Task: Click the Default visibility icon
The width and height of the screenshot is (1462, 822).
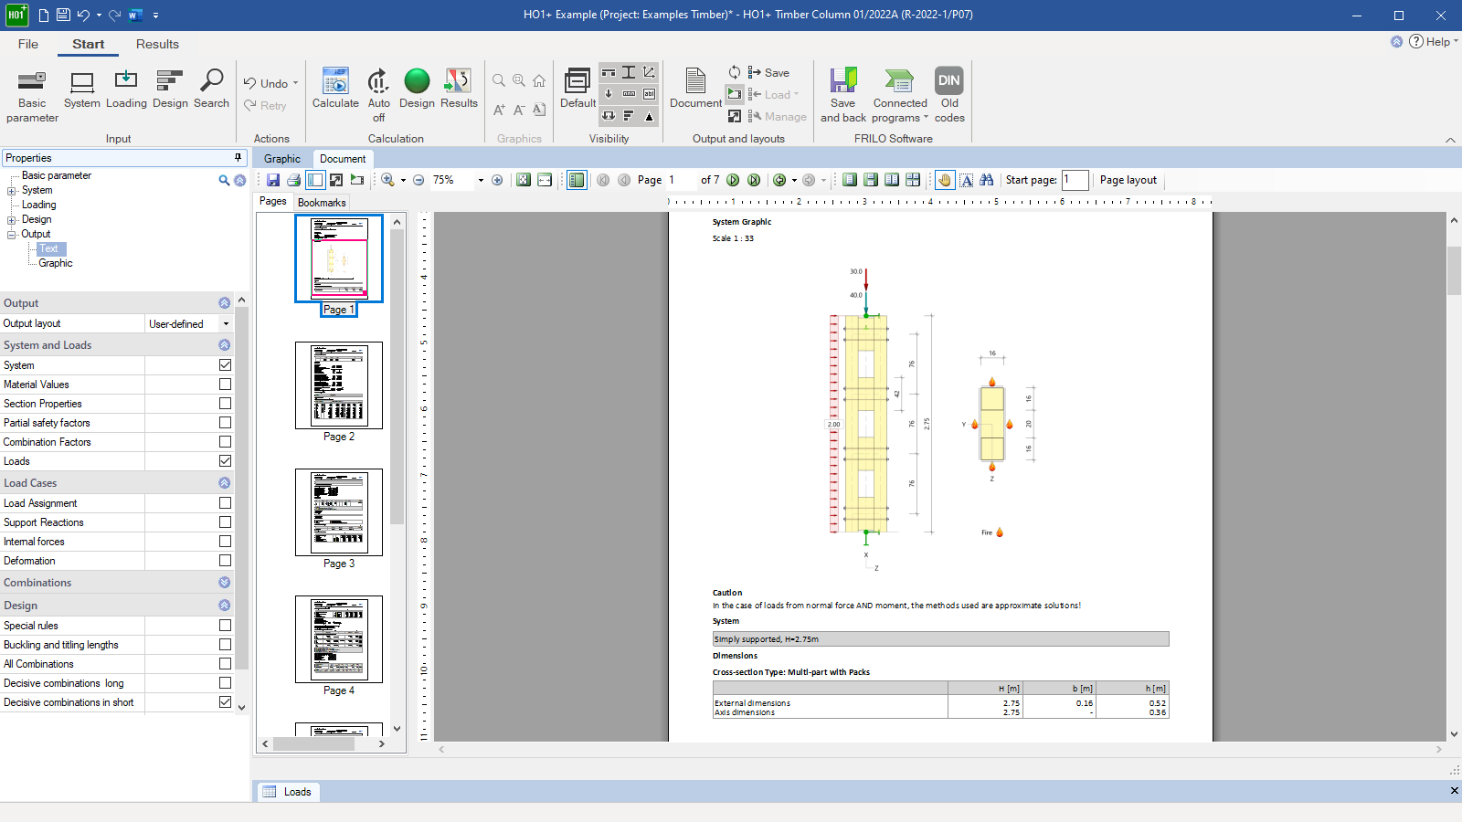Action: [x=577, y=90]
